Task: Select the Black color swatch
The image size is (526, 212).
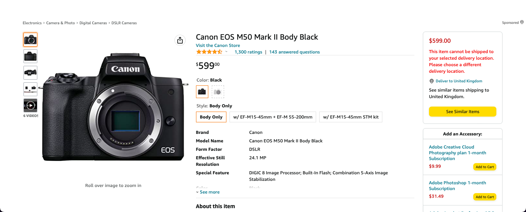Action: pyautogui.click(x=202, y=92)
